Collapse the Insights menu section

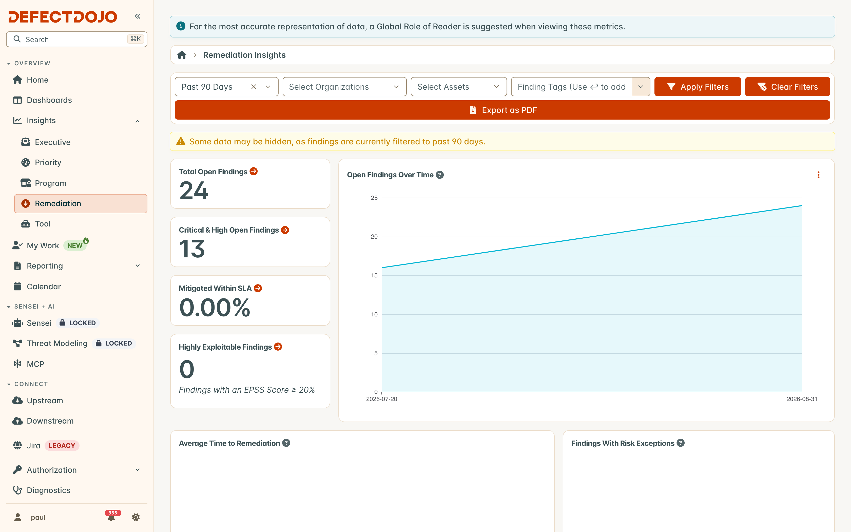(x=138, y=121)
